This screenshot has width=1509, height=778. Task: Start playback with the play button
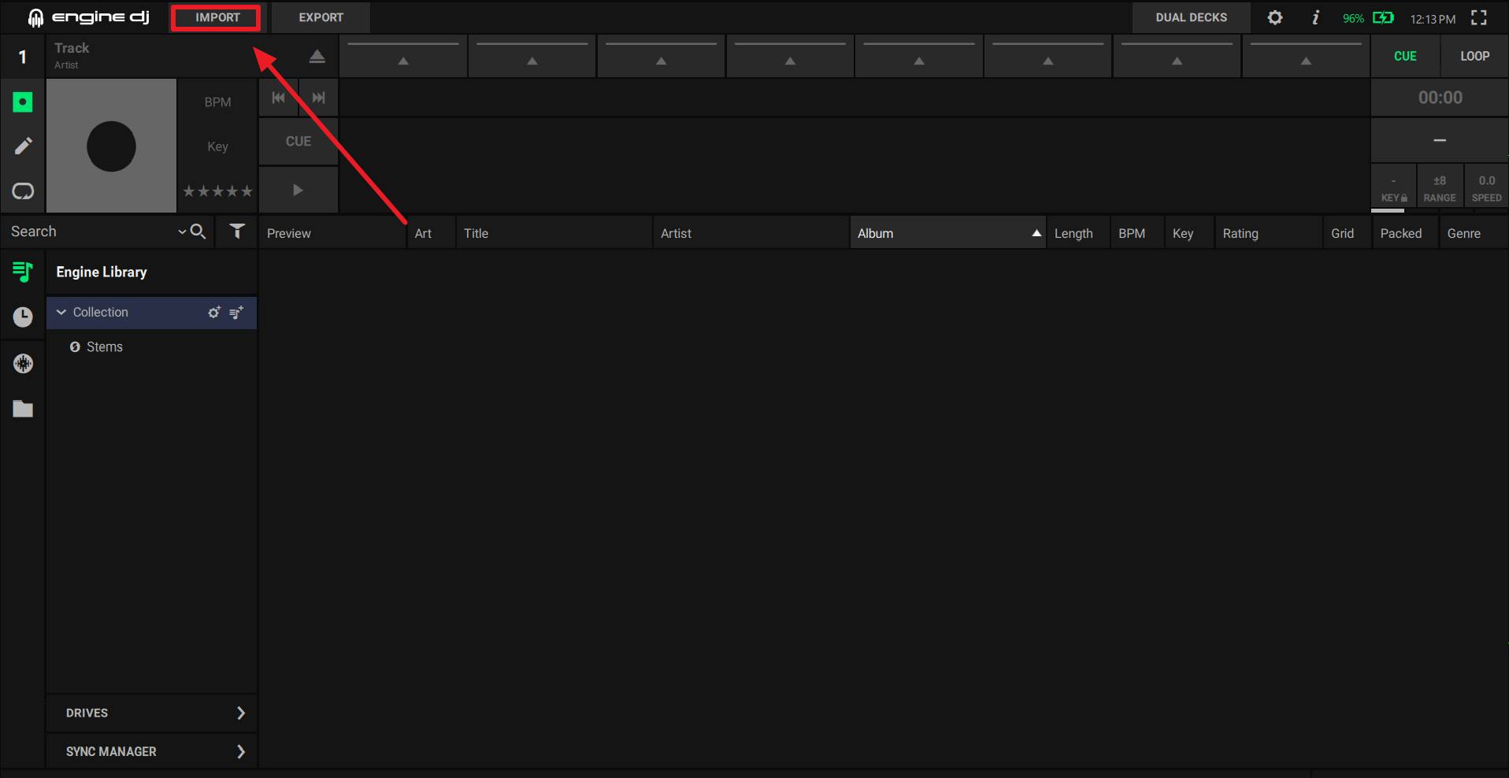(298, 190)
